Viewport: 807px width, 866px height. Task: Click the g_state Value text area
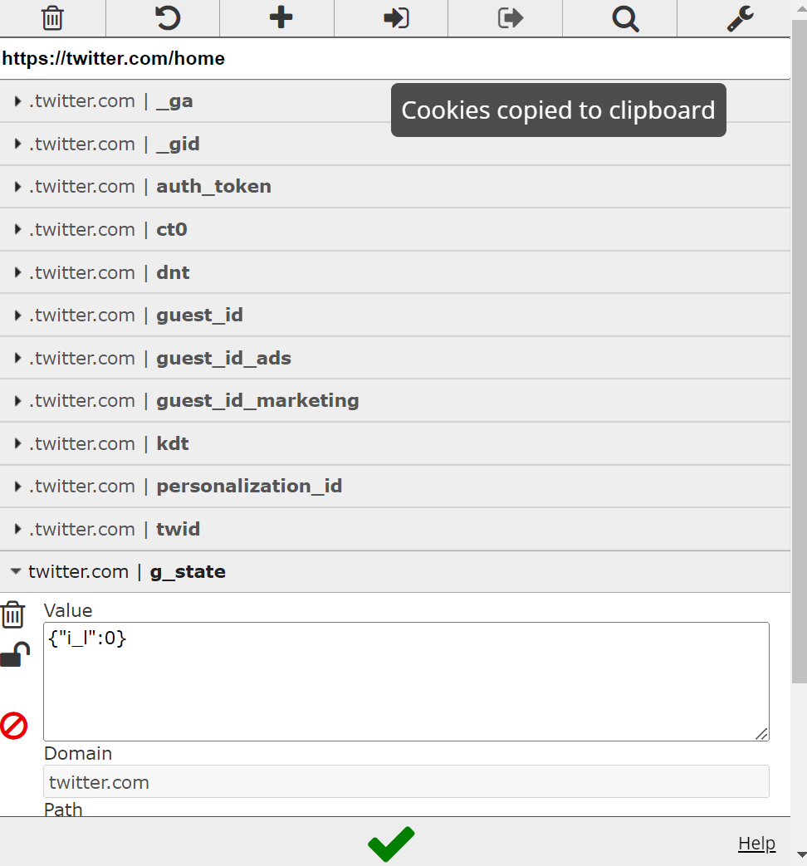click(406, 682)
